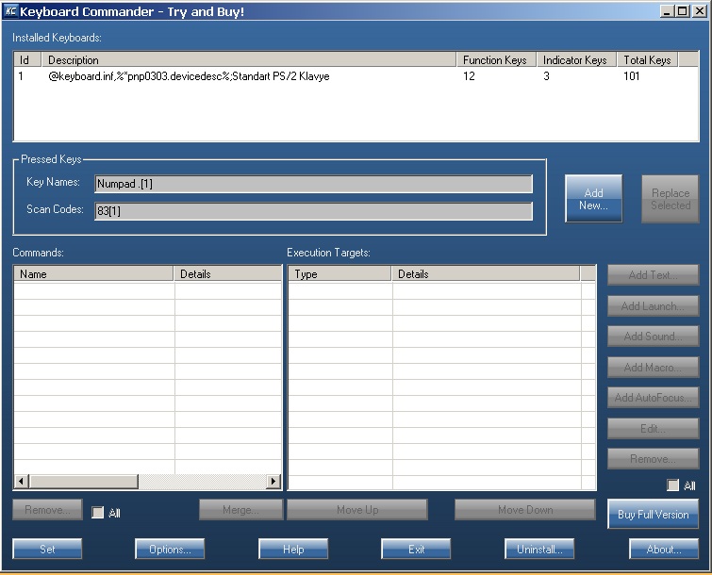The image size is (712, 575).
Task: Click Buy Full Version
Action: click(653, 514)
